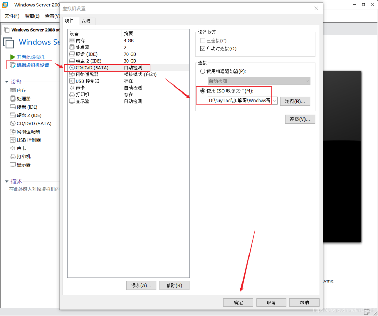The width and height of the screenshot is (378, 316).
Task: Click the 硬盘 2 (IDE) icon in the main window sidebar
Action: pyautogui.click(x=13, y=115)
